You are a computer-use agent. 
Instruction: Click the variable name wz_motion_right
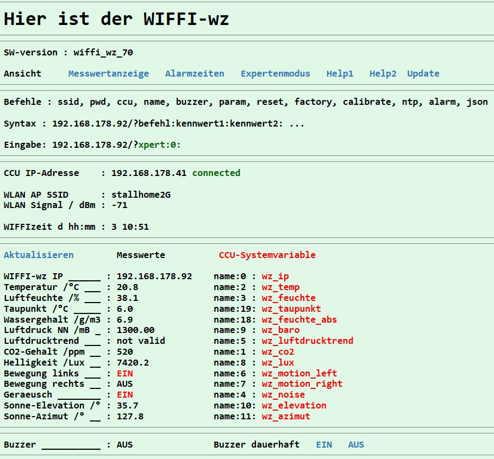tap(302, 383)
